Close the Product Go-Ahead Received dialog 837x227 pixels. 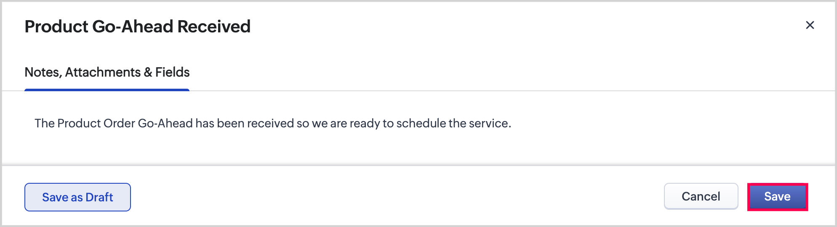pos(810,25)
